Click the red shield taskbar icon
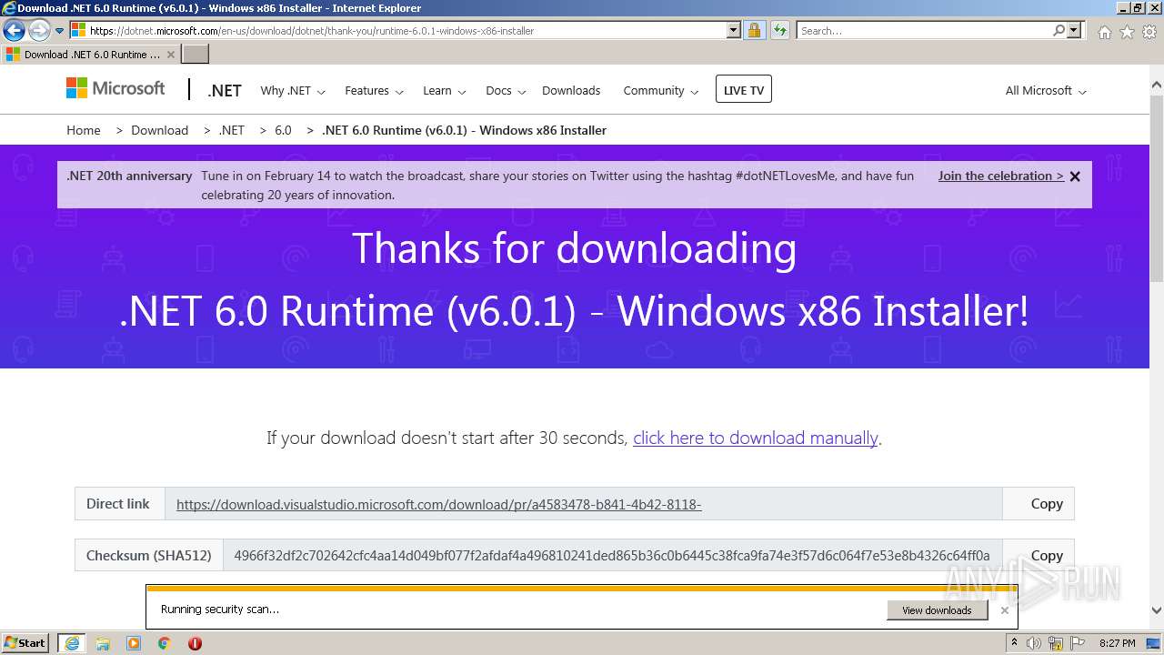 [195, 643]
